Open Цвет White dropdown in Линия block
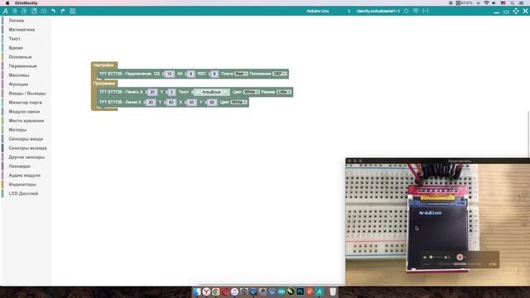The height and width of the screenshot is (298, 530). (x=238, y=102)
